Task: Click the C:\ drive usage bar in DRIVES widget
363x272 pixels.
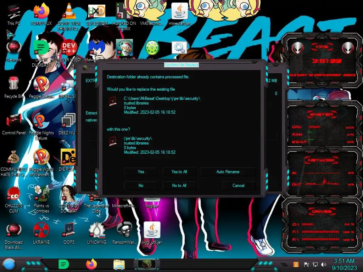Action: coord(308,224)
